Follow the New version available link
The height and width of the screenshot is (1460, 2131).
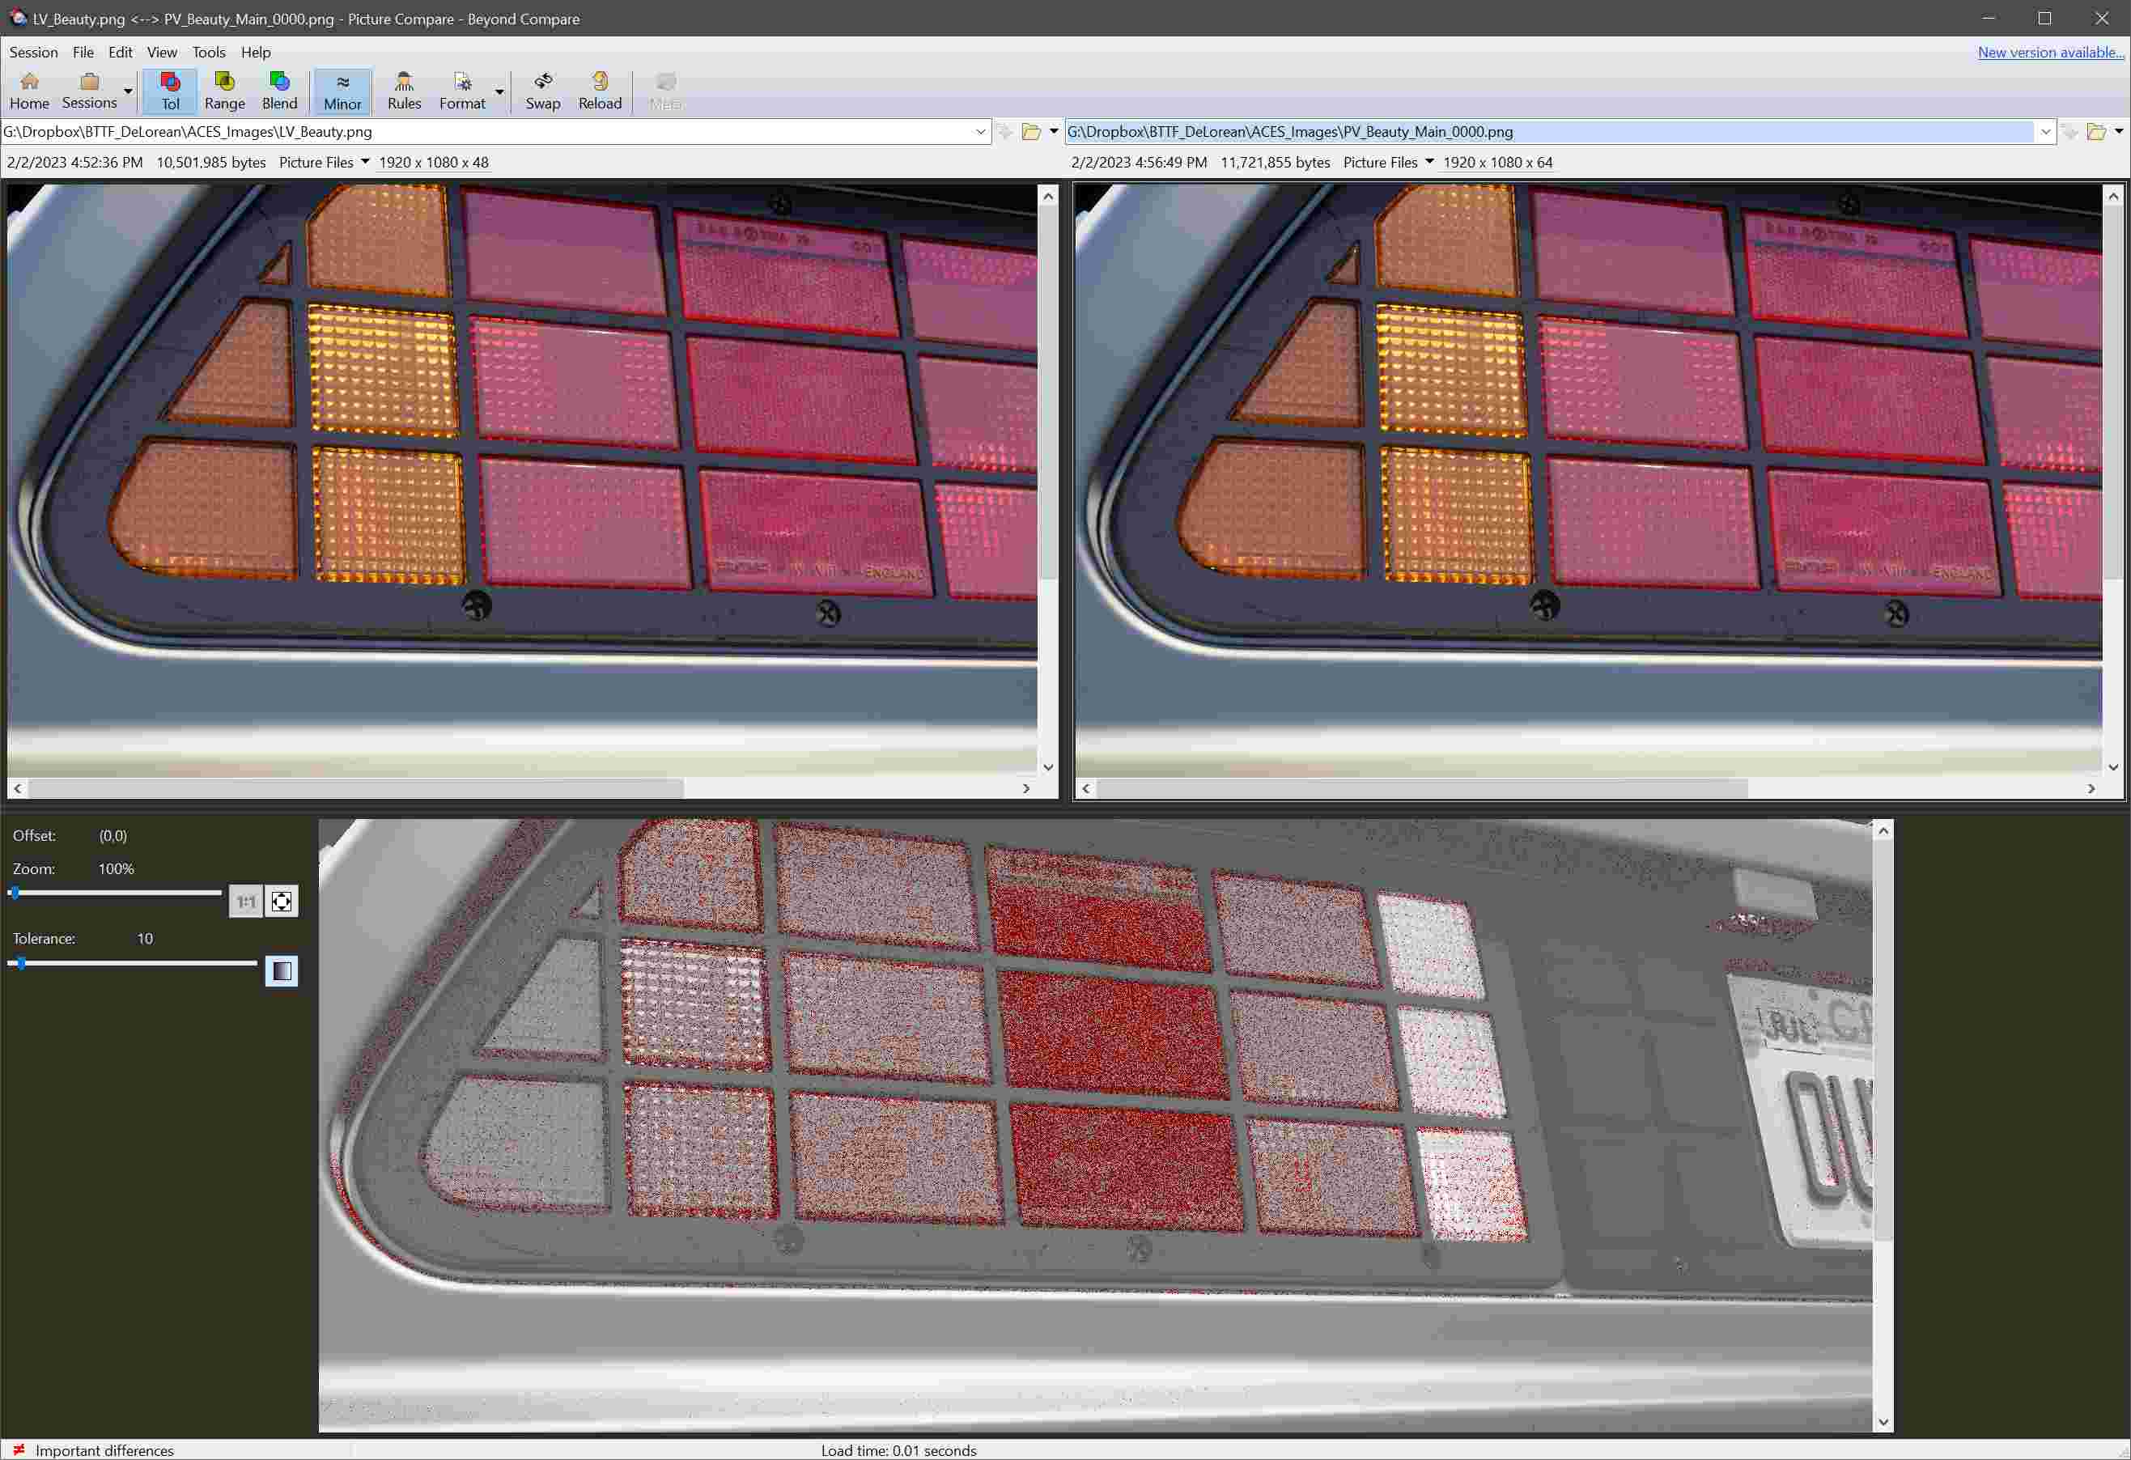2050,53
